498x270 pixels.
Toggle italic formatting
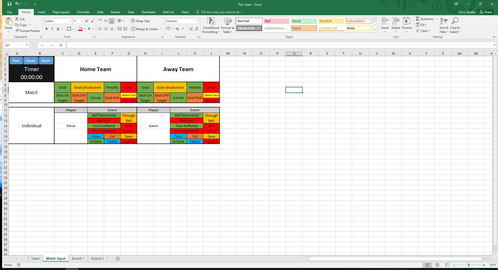click(52, 29)
